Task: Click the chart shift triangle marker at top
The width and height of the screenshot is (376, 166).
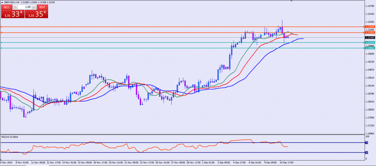Action: click(292, 1)
